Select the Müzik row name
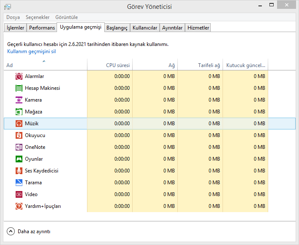The width and height of the screenshot is (299, 245). [x=32, y=124]
